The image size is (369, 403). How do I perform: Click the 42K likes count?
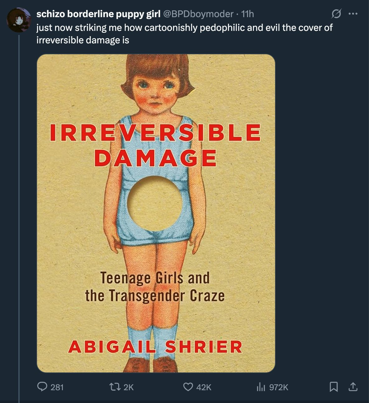click(x=204, y=387)
